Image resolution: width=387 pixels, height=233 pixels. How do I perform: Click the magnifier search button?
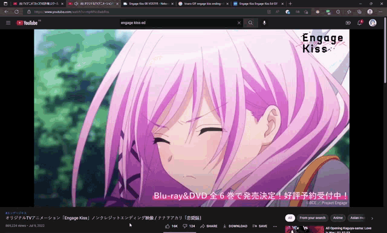250,23
